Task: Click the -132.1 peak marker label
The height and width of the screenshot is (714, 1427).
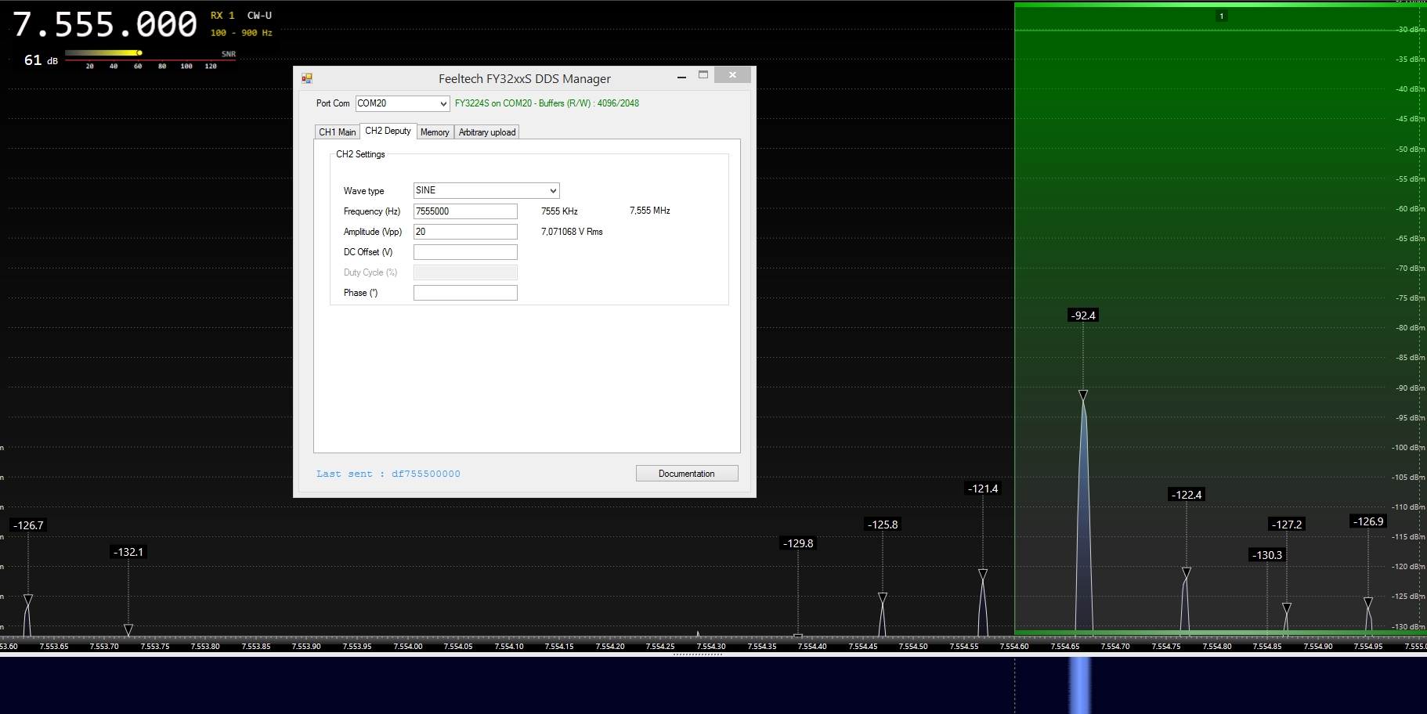Action: pyautogui.click(x=128, y=552)
